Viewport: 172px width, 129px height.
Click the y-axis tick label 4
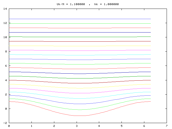tap(6, 80)
